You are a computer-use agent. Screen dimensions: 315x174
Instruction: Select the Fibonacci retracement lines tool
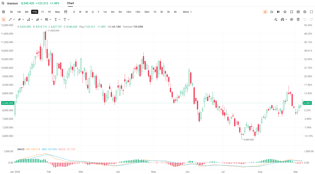coord(46,19)
